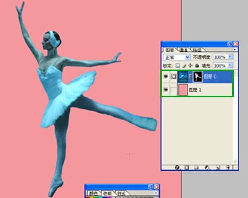
Task: Hide the pink layer 1 eye
Action: click(x=166, y=90)
